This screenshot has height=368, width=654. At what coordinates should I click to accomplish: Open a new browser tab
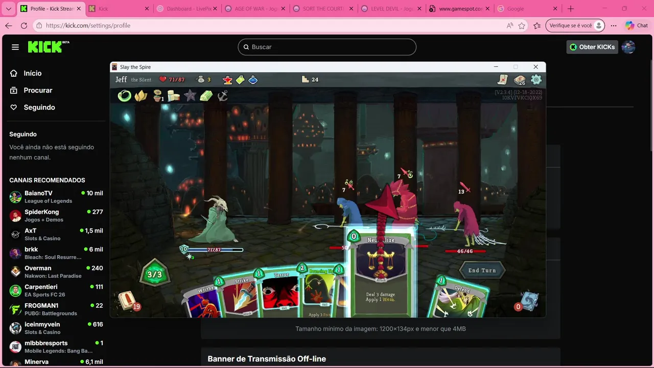[571, 9]
